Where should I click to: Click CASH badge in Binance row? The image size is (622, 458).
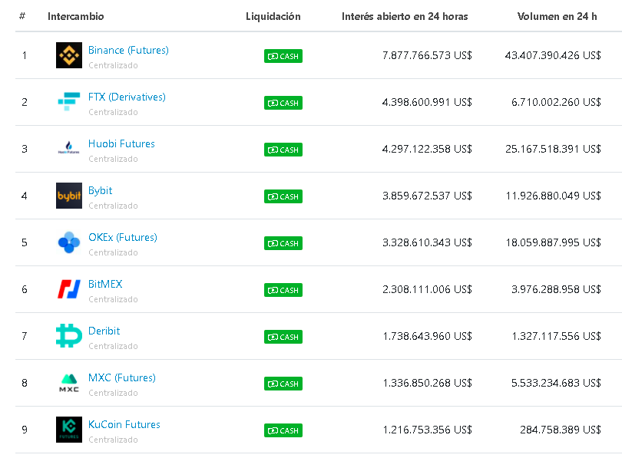283,56
